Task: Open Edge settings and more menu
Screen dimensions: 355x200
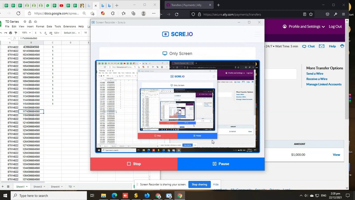Action: click(154, 13)
